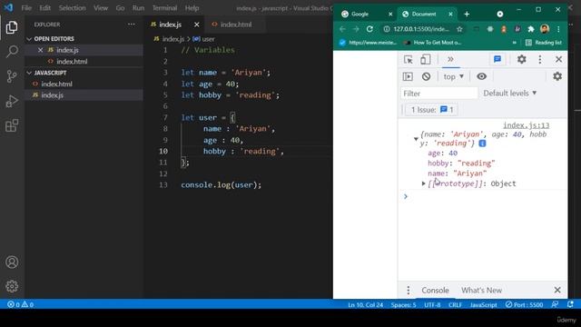Go back in Chrome
Image resolution: width=581 pixels, height=327 pixels.
[342, 29]
